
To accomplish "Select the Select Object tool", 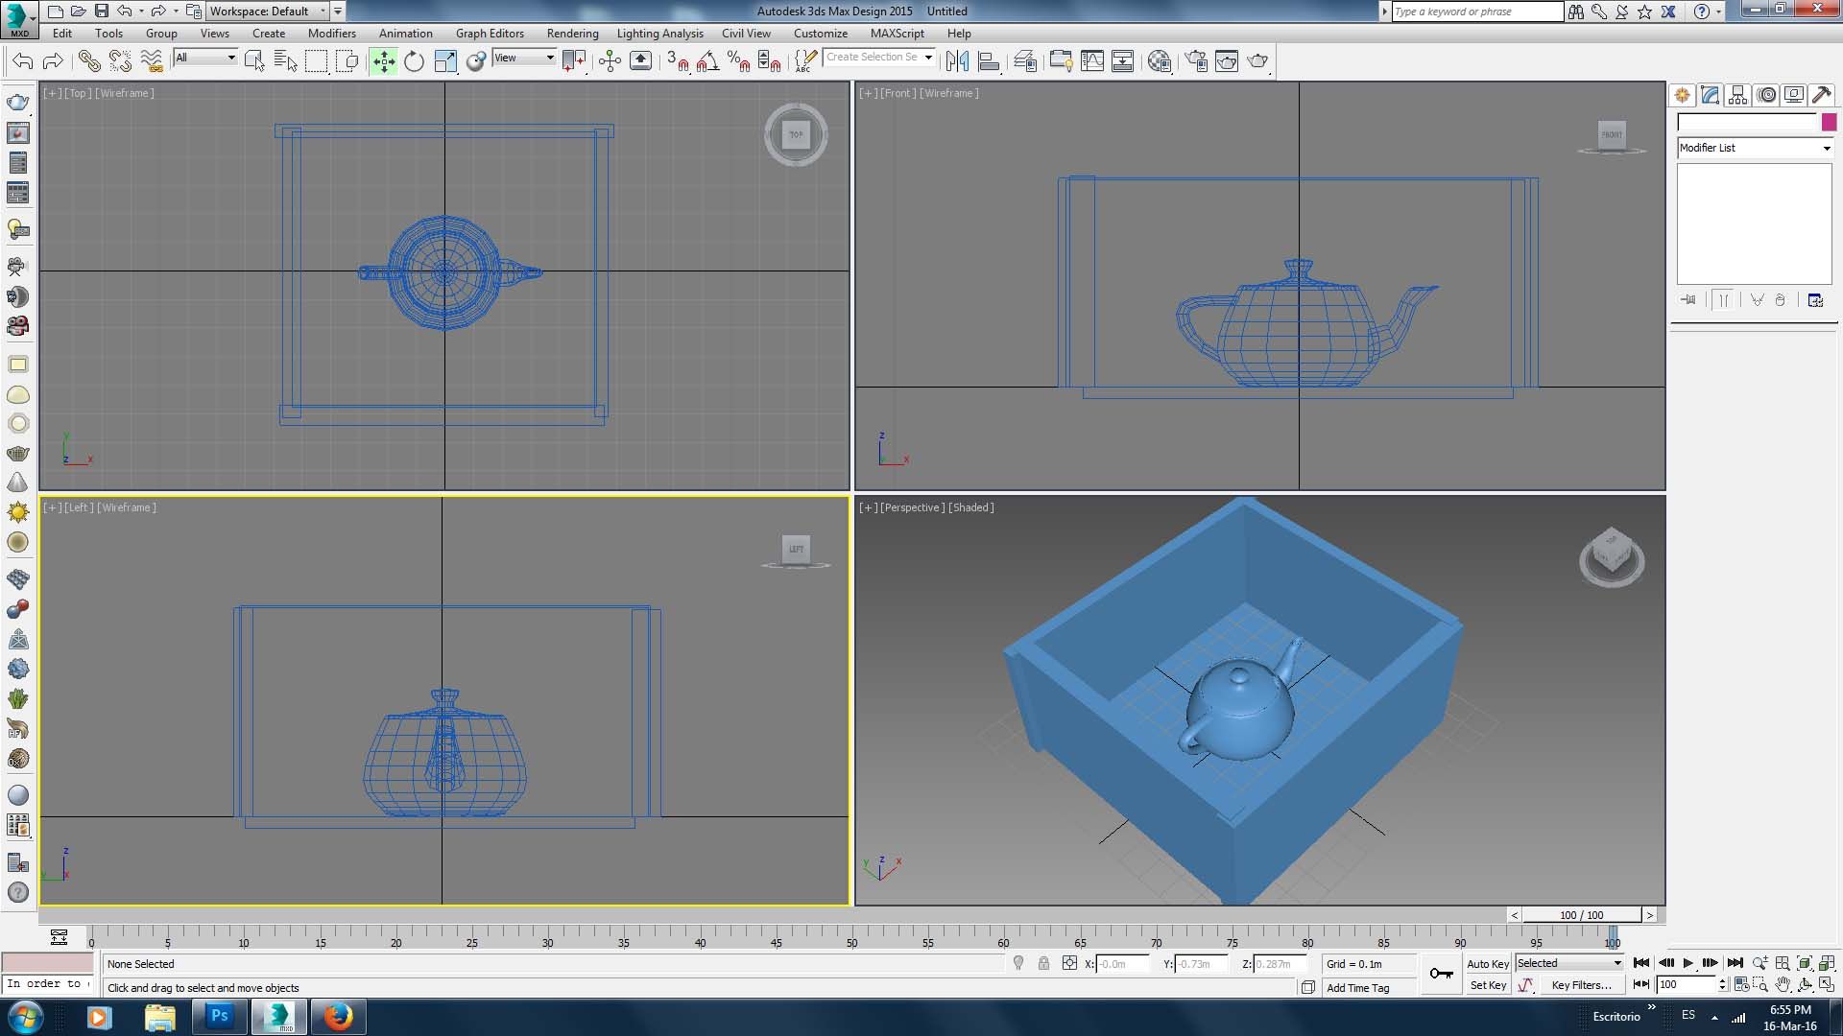I will tap(254, 61).
